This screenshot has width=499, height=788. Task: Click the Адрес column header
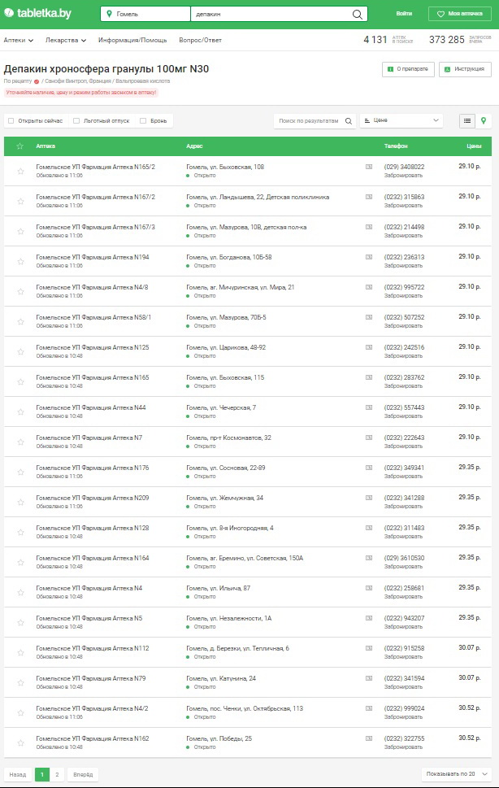pos(194,146)
